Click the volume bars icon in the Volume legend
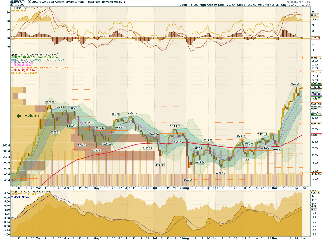 12,73
